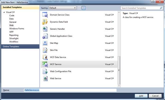The height and width of the screenshot is (100, 165).
Task: Select the WCF Data Service icon
Action: click(x=45, y=57)
